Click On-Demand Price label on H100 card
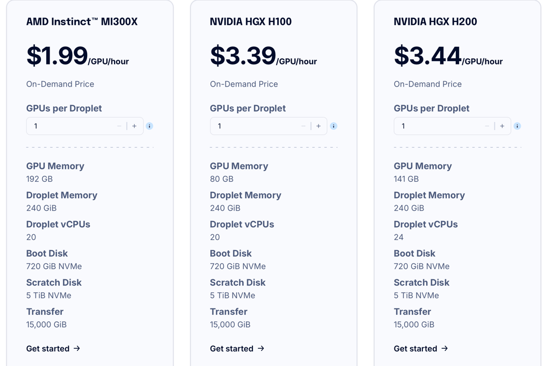Viewport: 551px width, 366px height. pyautogui.click(x=244, y=84)
